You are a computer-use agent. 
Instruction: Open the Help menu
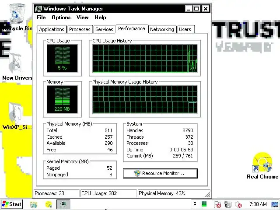[100, 17]
